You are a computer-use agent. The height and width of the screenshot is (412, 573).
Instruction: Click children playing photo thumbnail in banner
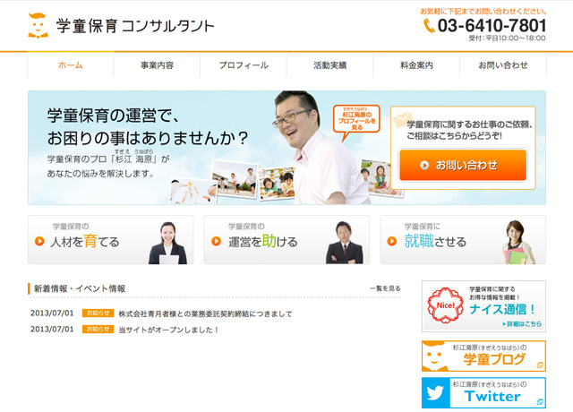point(235,179)
